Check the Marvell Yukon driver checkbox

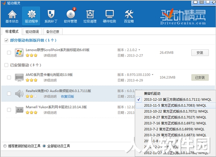click(x=9, y=110)
